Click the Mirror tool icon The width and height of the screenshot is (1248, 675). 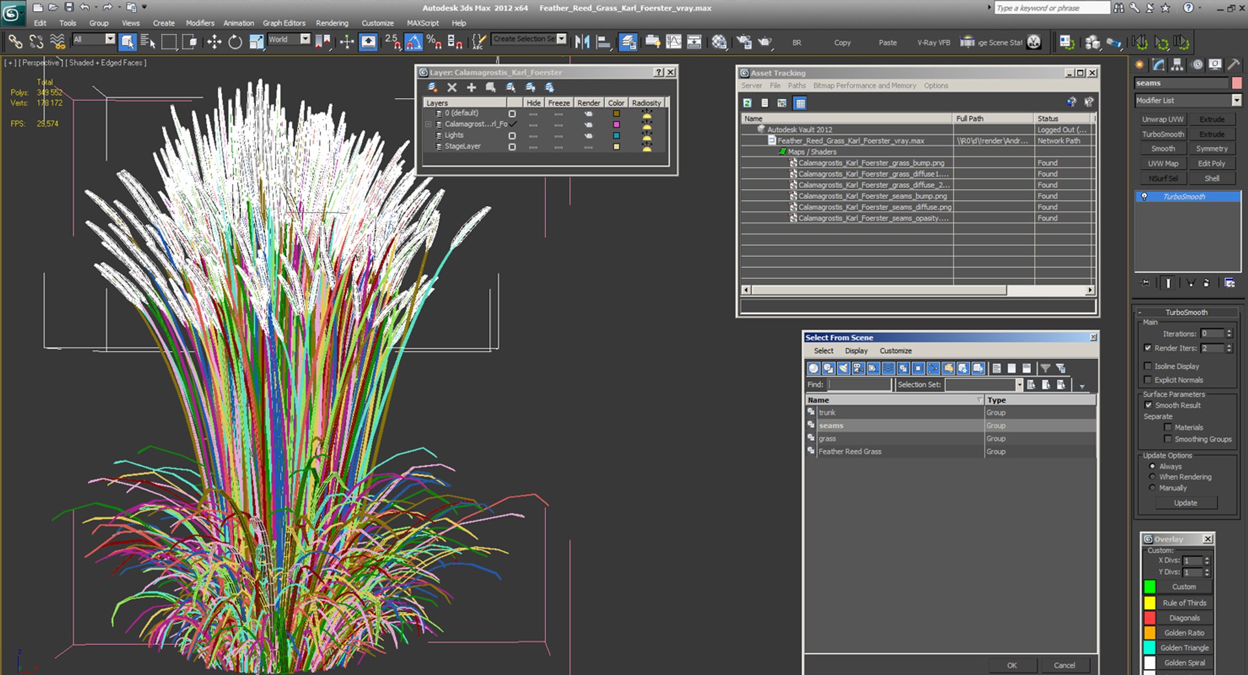[582, 42]
